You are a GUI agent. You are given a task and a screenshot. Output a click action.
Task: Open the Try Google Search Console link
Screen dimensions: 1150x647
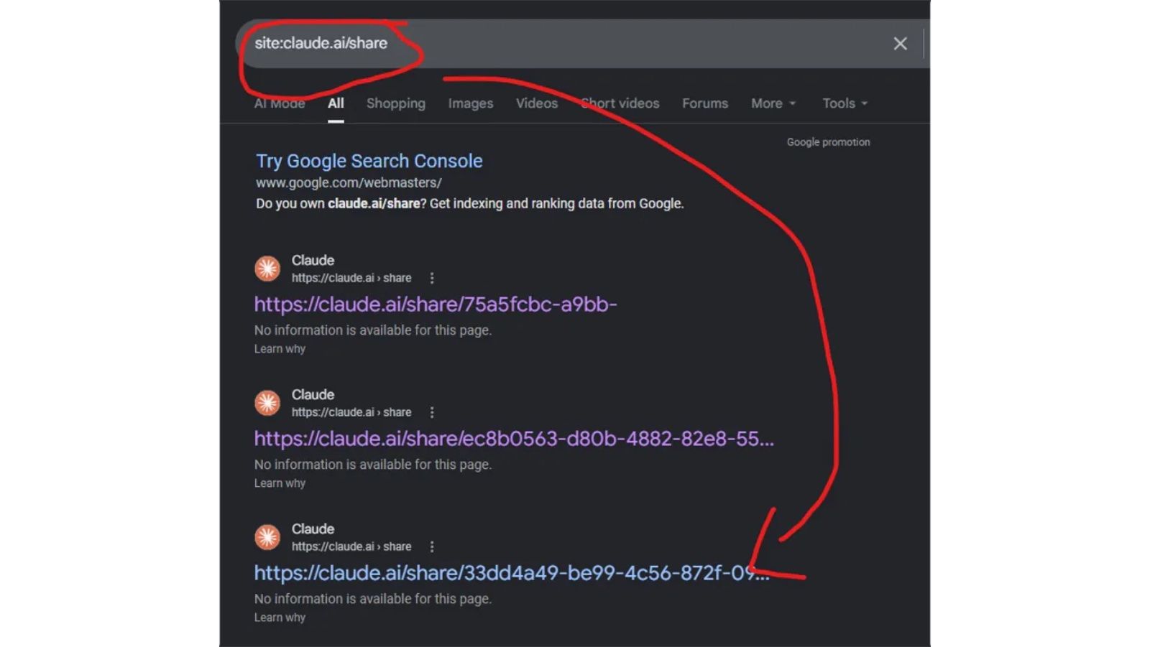point(369,161)
